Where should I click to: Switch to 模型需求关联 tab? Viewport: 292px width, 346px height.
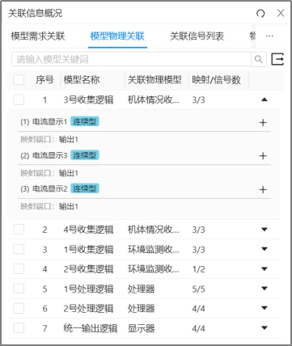point(38,36)
